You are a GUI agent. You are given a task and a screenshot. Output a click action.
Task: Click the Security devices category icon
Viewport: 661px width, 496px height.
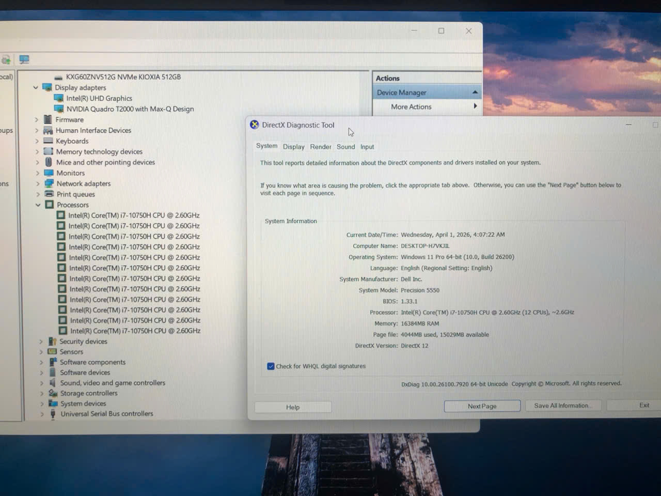pyautogui.click(x=52, y=342)
